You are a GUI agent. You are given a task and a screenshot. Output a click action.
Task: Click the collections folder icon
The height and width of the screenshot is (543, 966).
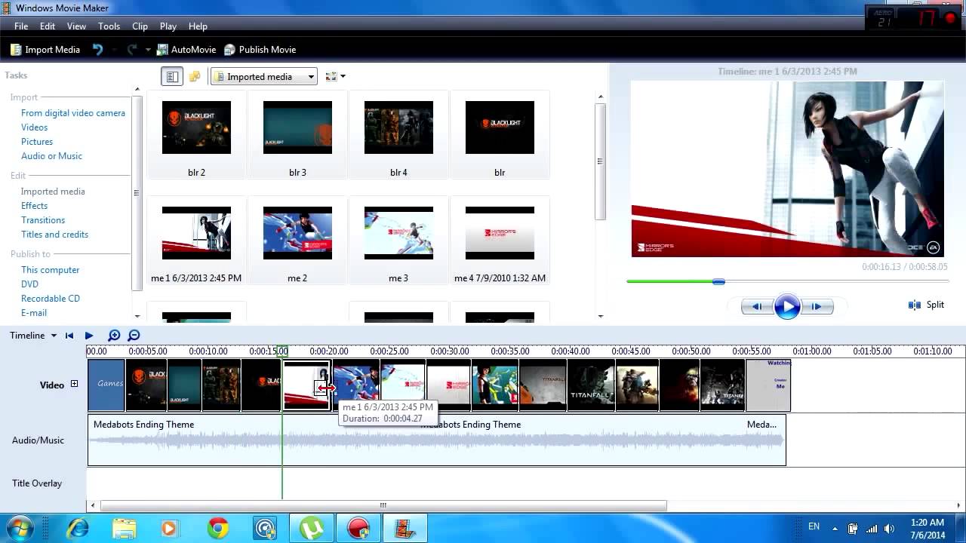pyautogui.click(x=195, y=76)
